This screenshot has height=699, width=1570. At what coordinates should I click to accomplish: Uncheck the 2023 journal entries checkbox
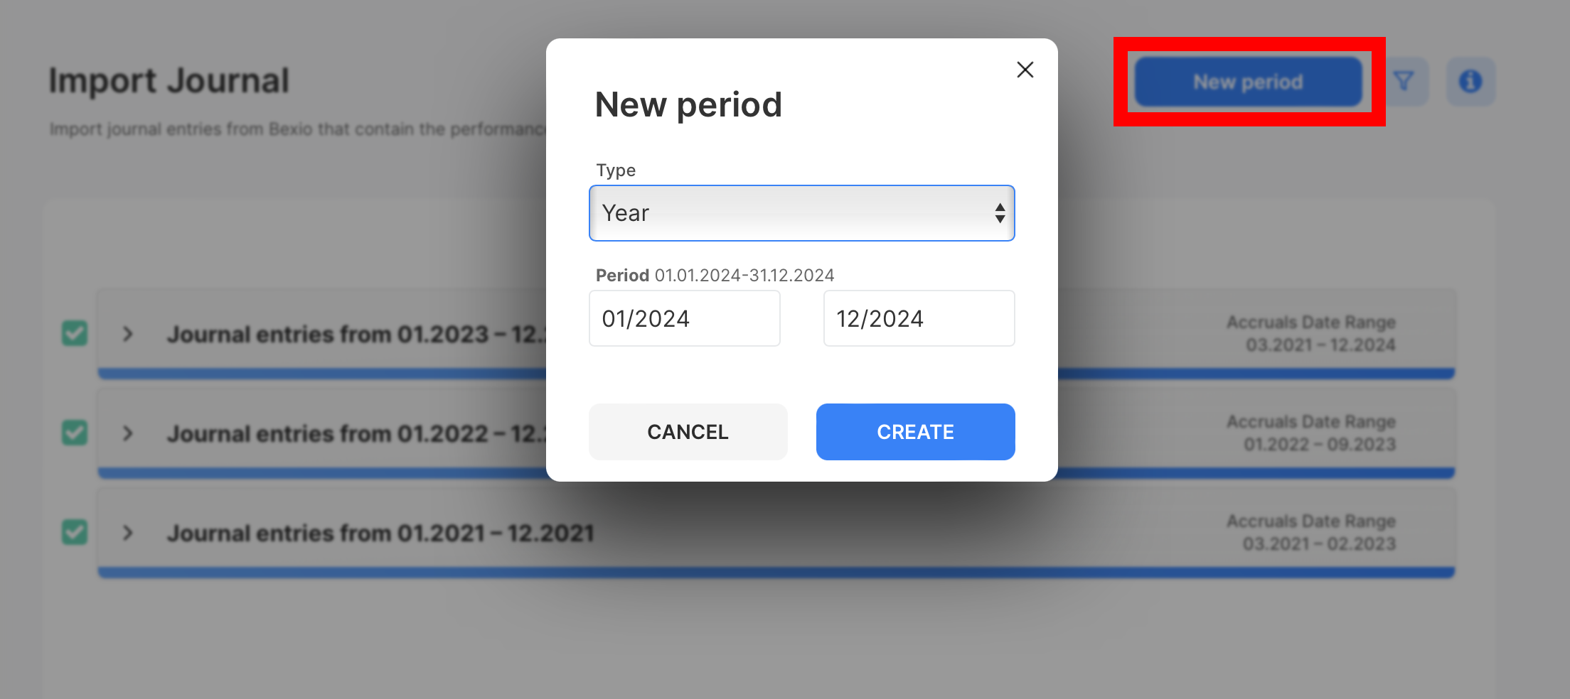point(75,333)
